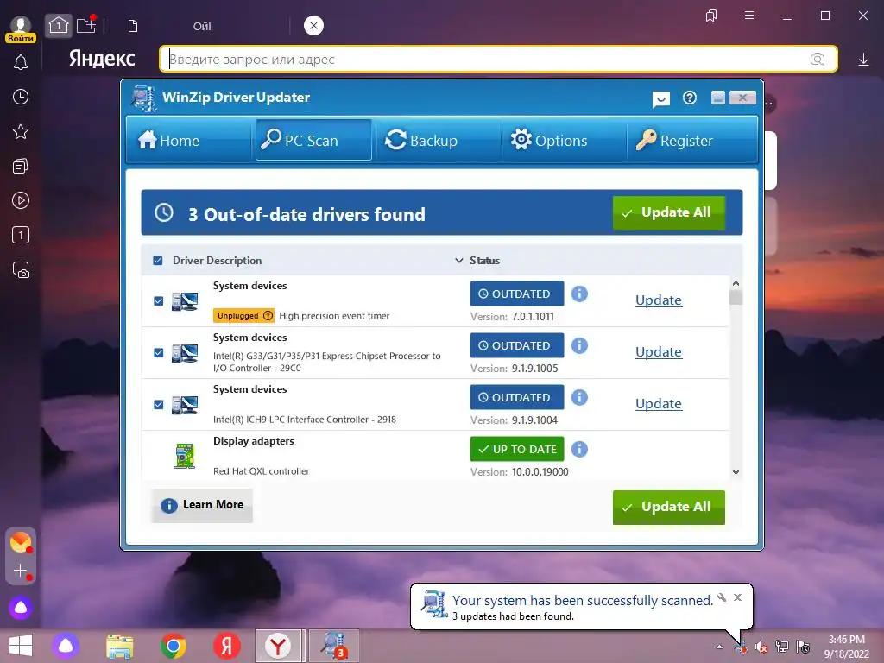Click the UP TO DATE status badge

pyautogui.click(x=517, y=449)
